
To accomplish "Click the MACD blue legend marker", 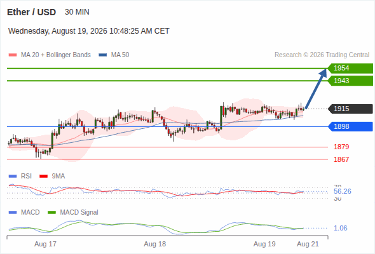I will [13, 213].
